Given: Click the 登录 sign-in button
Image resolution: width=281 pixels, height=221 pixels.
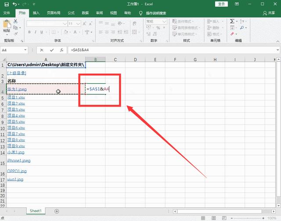Looking at the screenshot, I should pos(221,4).
